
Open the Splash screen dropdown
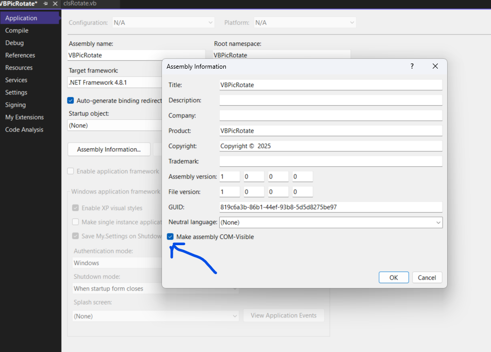(156, 316)
